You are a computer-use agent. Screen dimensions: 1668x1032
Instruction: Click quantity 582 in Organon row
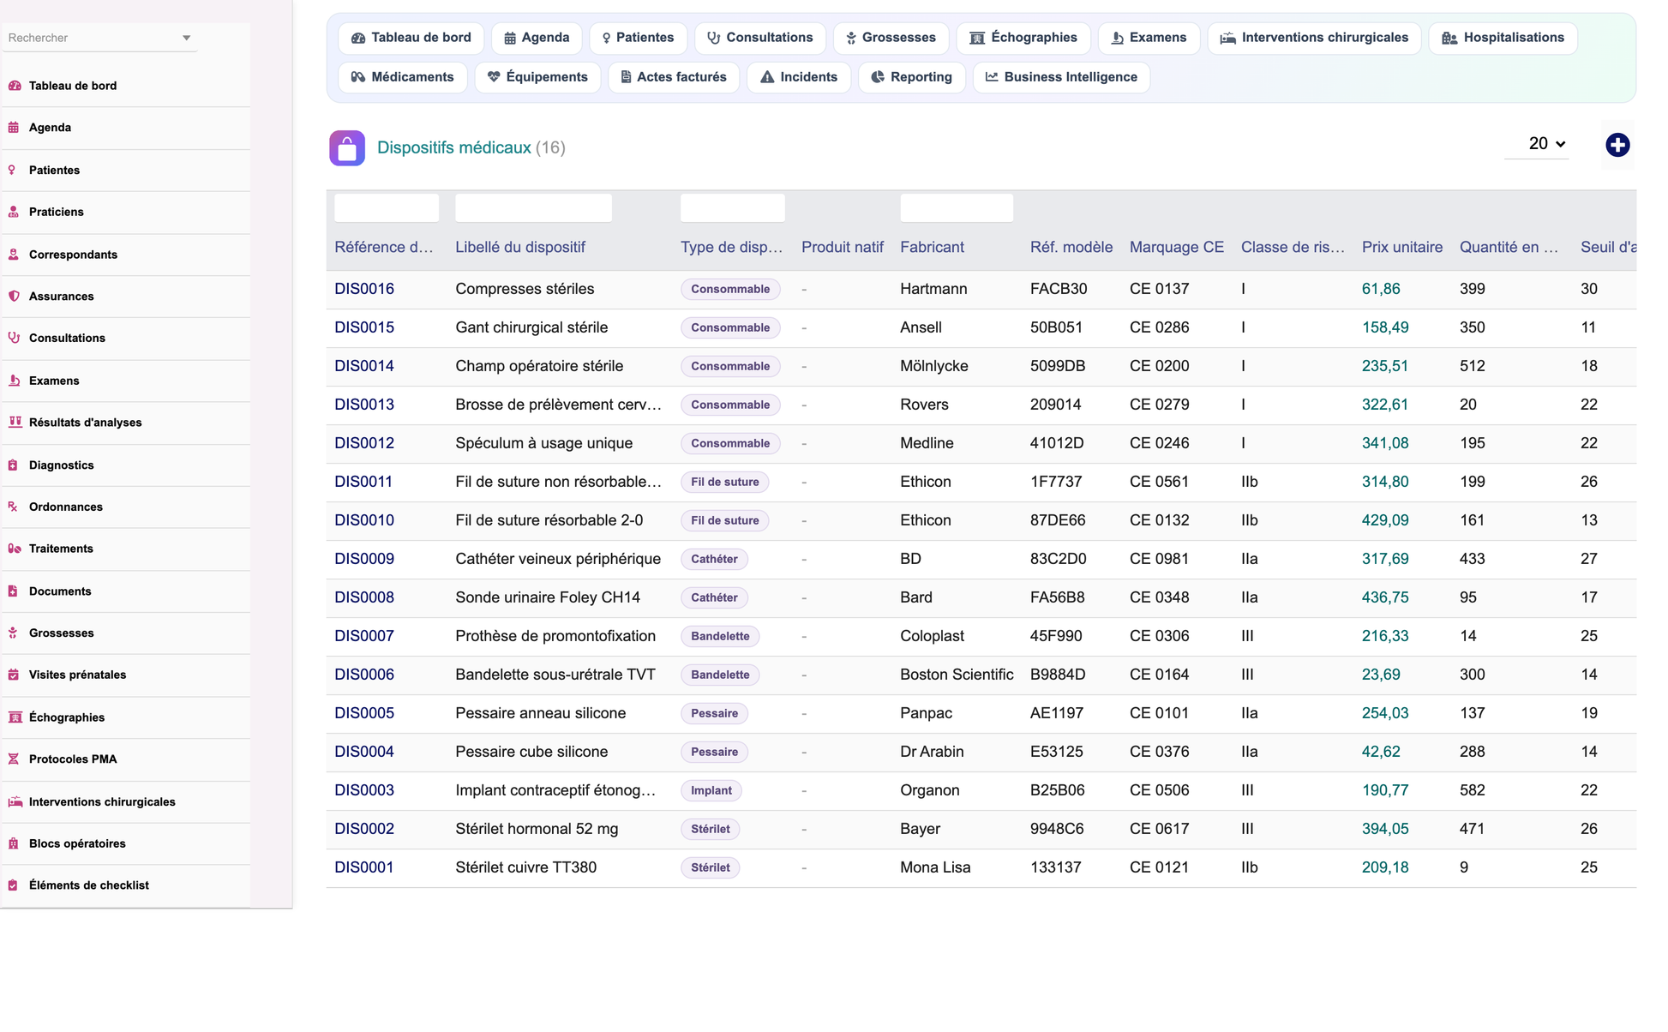1472,790
